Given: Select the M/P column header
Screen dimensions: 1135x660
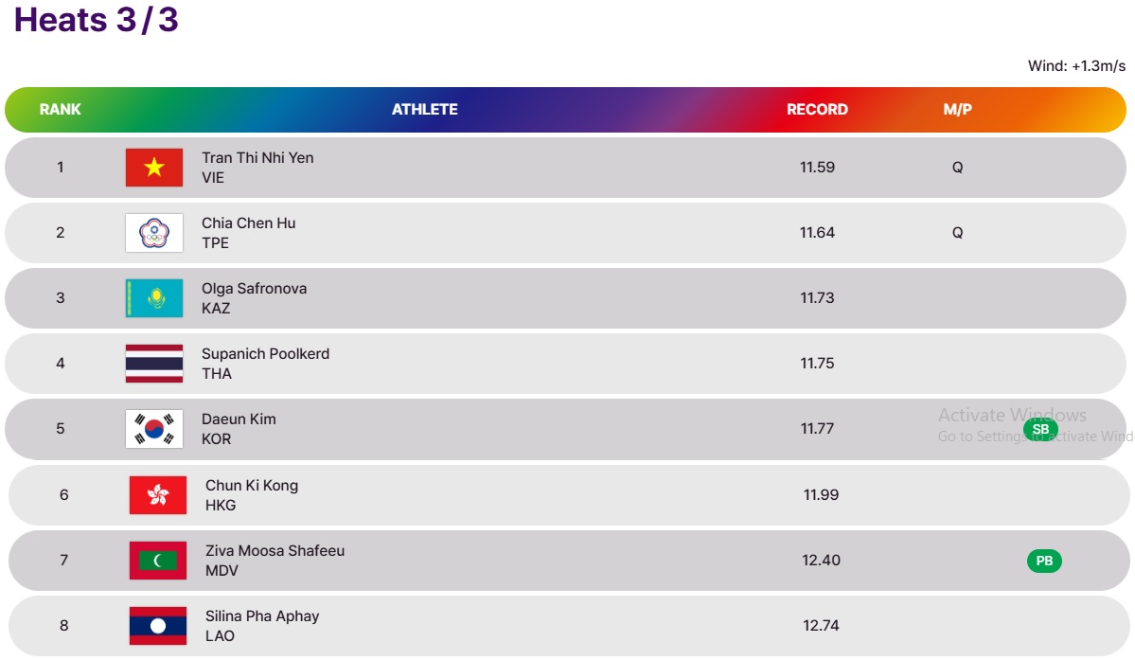Looking at the screenshot, I should (x=958, y=109).
